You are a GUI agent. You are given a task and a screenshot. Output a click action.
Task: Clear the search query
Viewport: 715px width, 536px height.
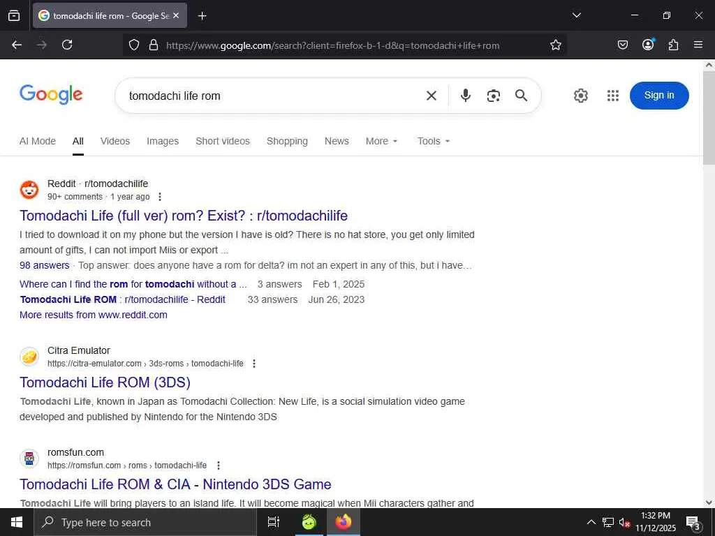[x=432, y=96]
